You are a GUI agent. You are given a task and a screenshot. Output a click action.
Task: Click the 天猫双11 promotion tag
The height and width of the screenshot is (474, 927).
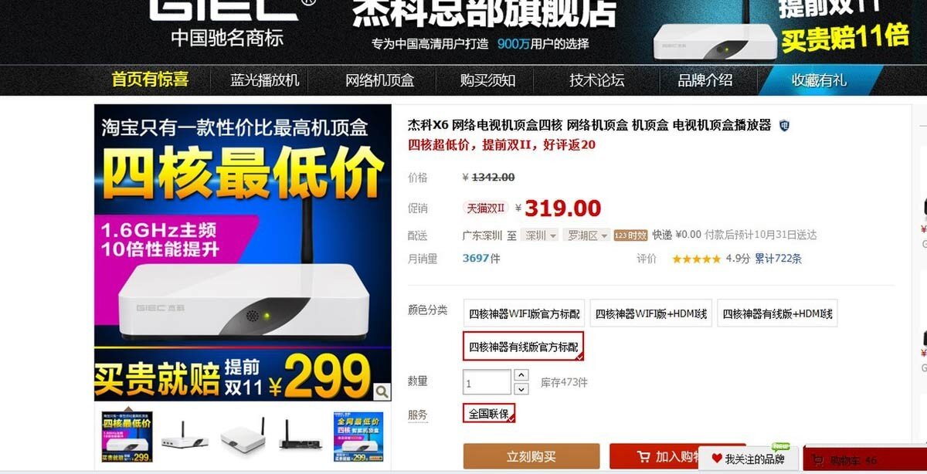[x=486, y=208]
